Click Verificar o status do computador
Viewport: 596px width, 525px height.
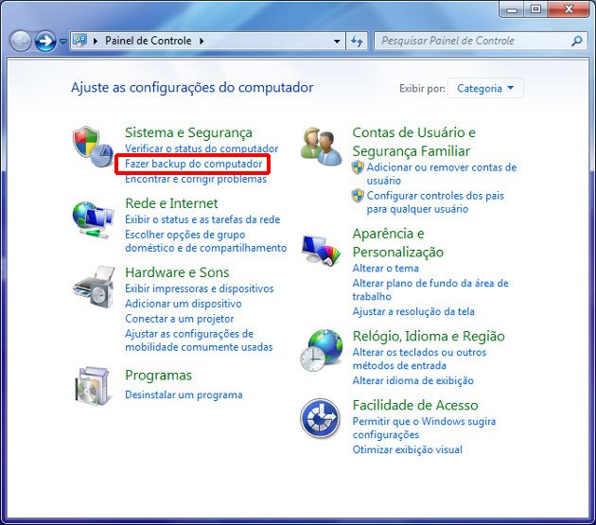click(x=202, y=149)
